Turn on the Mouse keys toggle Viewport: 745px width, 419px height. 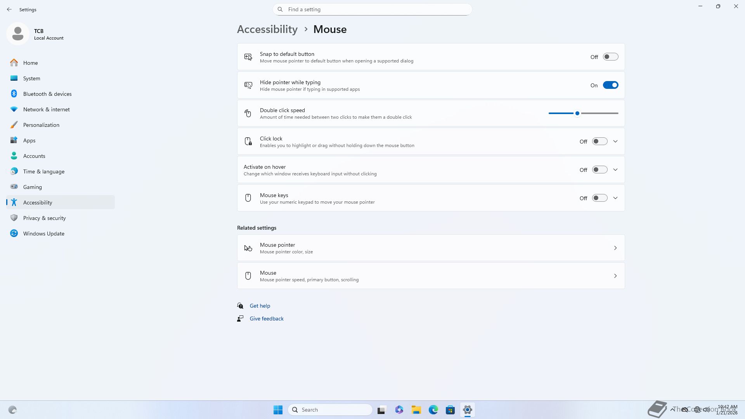coord(599,198)
